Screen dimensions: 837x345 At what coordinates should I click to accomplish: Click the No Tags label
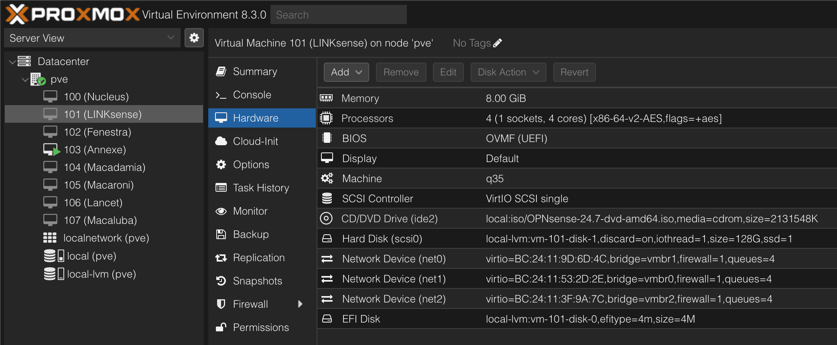tap(472, 43)
